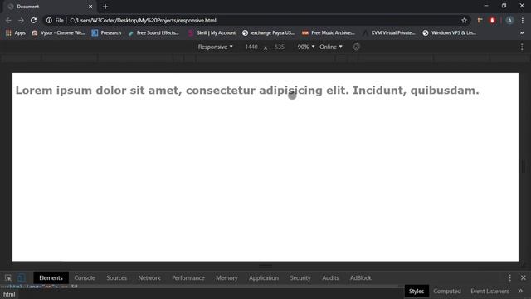Screen dimensions: 531x299
Task: Open the Vysor - Chrome We... bookmark
Action: [x=58, y=33]
